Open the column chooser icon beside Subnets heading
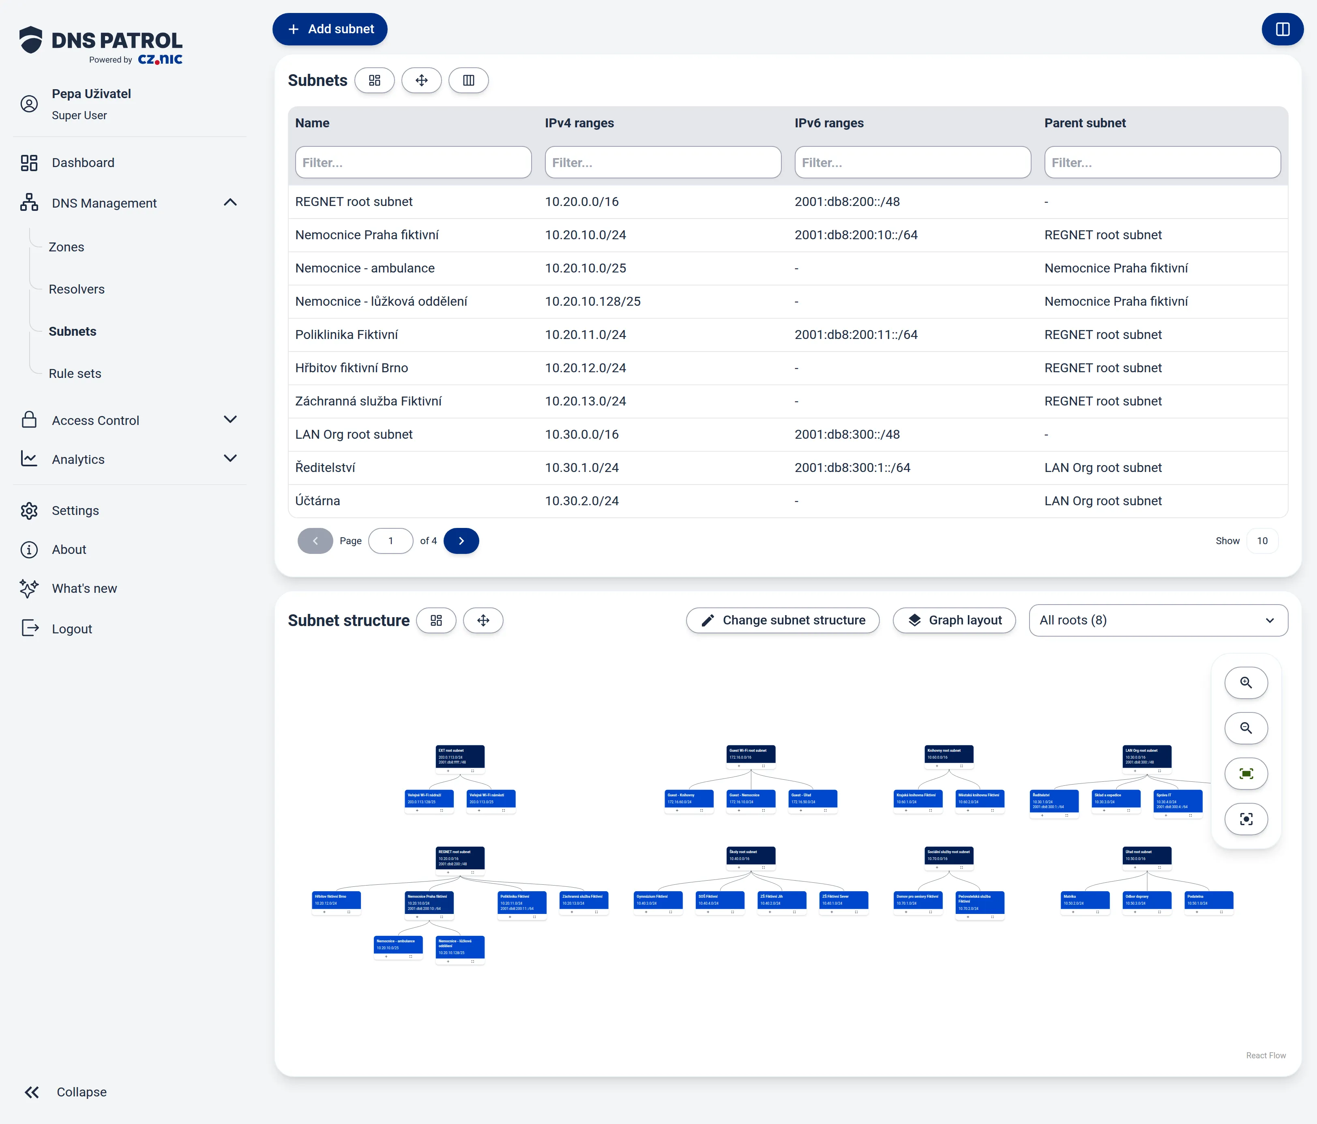 468,80
